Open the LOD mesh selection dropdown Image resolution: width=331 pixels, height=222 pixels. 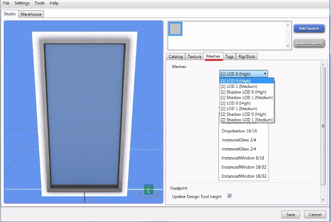point(244,74)
